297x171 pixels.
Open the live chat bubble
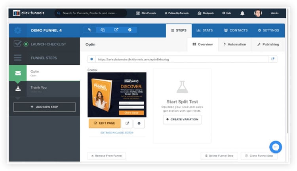tap(276, 147)
